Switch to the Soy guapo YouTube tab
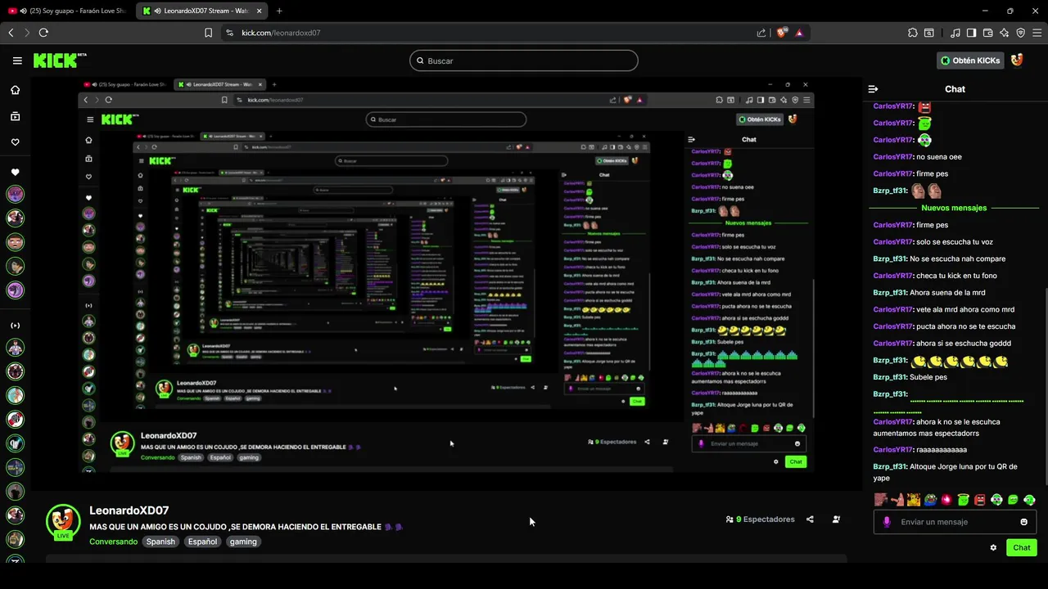1048x589 pixels. pyautogui.click(x=68, y=11)
